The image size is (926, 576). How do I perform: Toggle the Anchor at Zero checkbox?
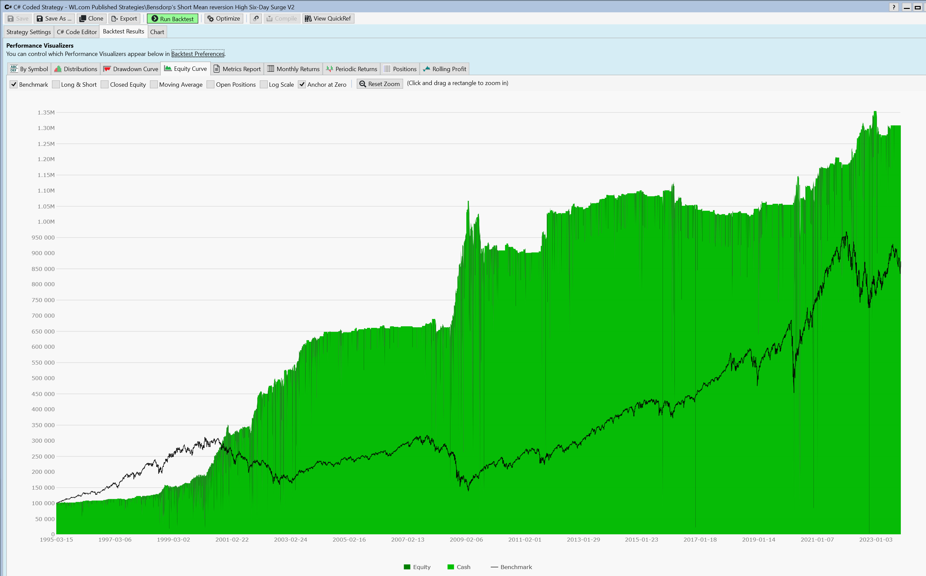tap(302, 85)
